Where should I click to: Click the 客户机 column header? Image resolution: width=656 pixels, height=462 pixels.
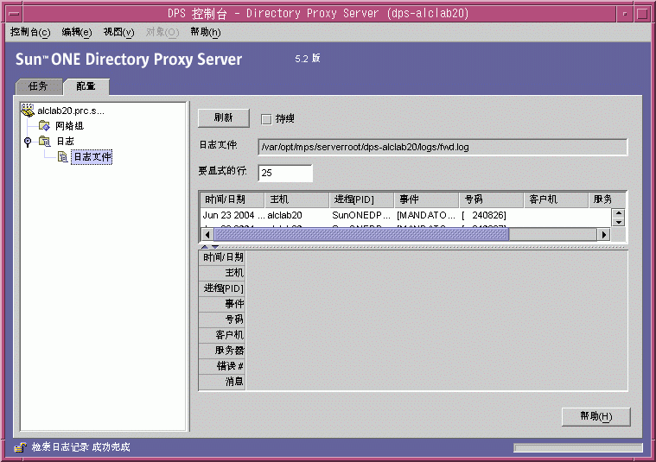pyautogui.click(x=557, y=199)
